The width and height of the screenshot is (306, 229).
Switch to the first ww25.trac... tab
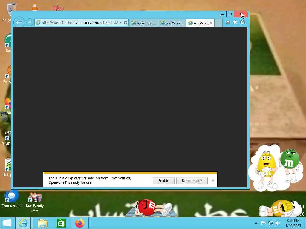pyautogui.click(x=144, y=23)
